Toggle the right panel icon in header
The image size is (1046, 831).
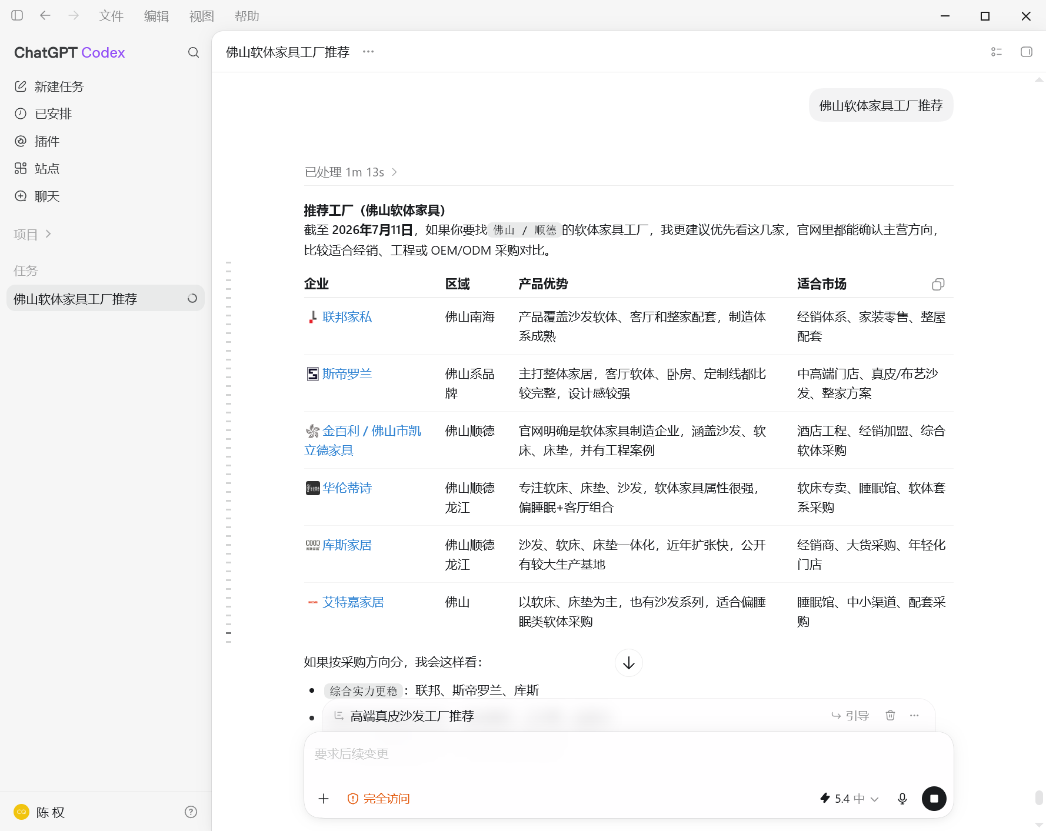tap(1027, 52)
